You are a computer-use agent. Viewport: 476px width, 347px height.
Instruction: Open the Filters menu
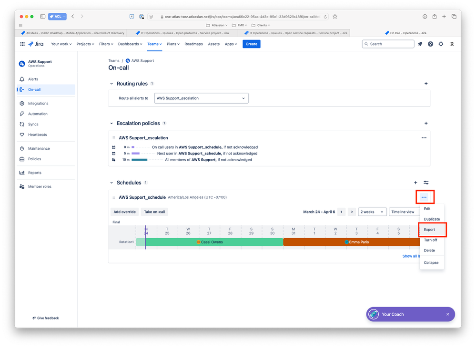[x=106, y=44]
